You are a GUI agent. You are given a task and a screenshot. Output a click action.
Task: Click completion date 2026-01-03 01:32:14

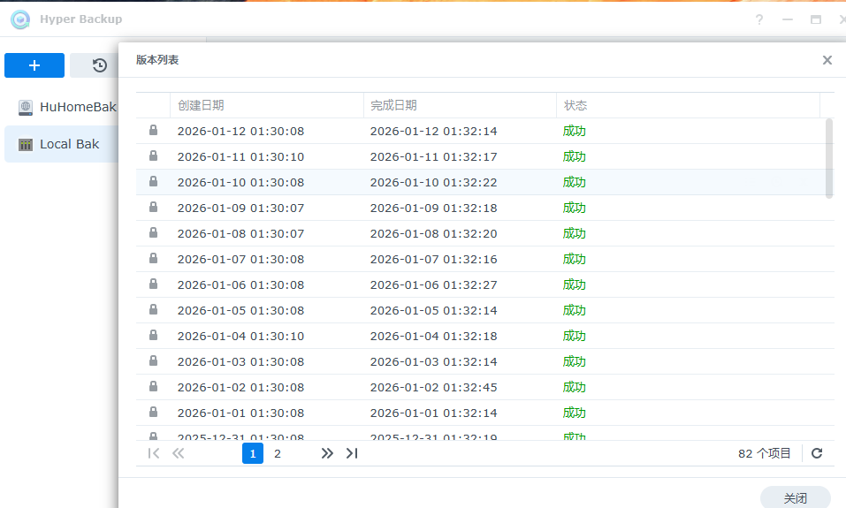click(433, 362)
